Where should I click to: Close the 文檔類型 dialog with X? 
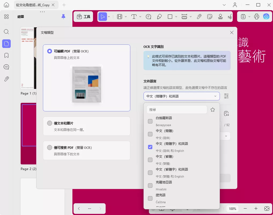pyautogui.click(x=231, y=32)
